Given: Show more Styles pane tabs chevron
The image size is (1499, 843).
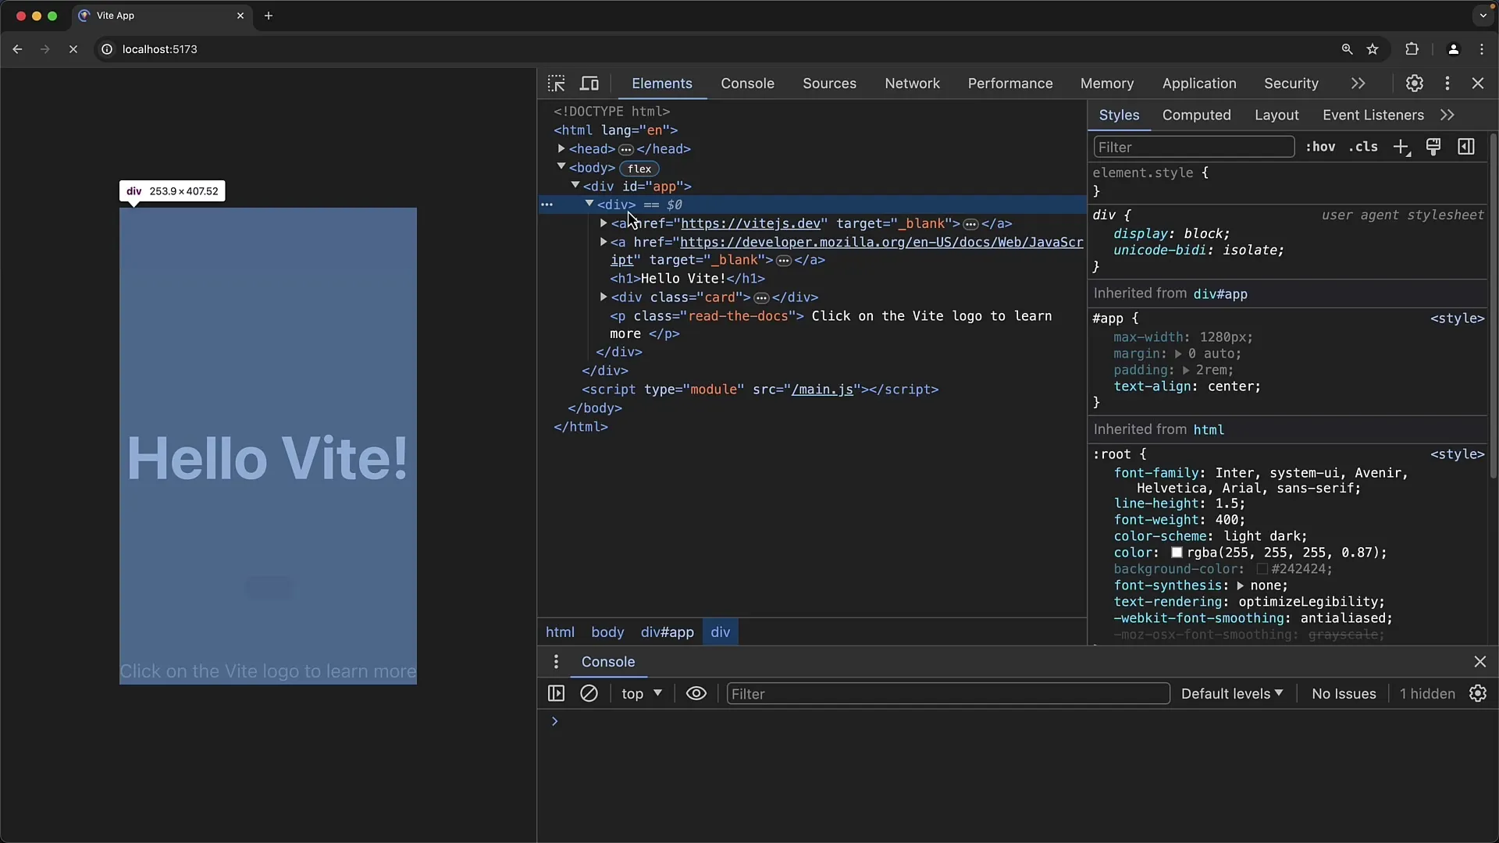Looking at the screenshot, I should (1447, 115).
